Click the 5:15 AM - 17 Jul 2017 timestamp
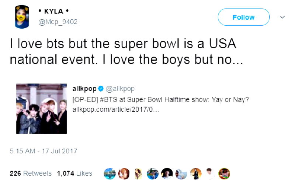Viewport: 295px width, 185px height. (x=43, y=151)
